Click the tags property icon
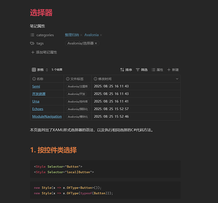This screenshot has width=218, height=203. click(32, 43)
